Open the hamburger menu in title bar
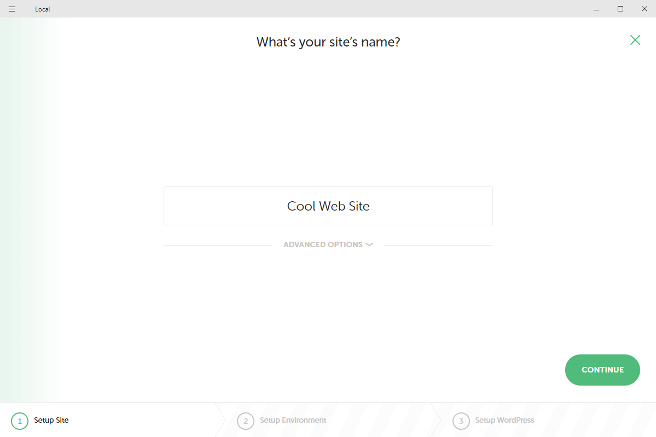The width and height of the screenshot is (656, 437). 12,9
